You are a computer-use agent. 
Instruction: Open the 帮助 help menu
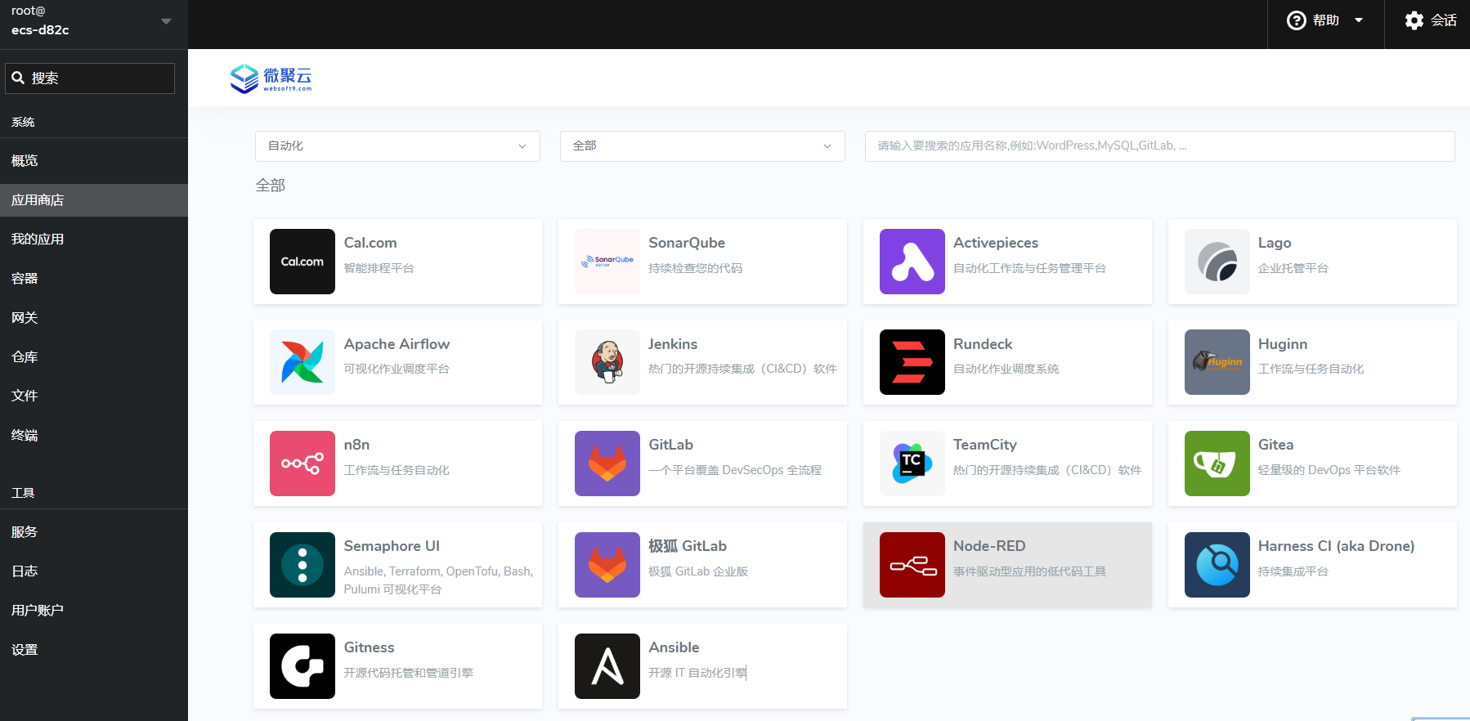click(x=1324, y=20)
